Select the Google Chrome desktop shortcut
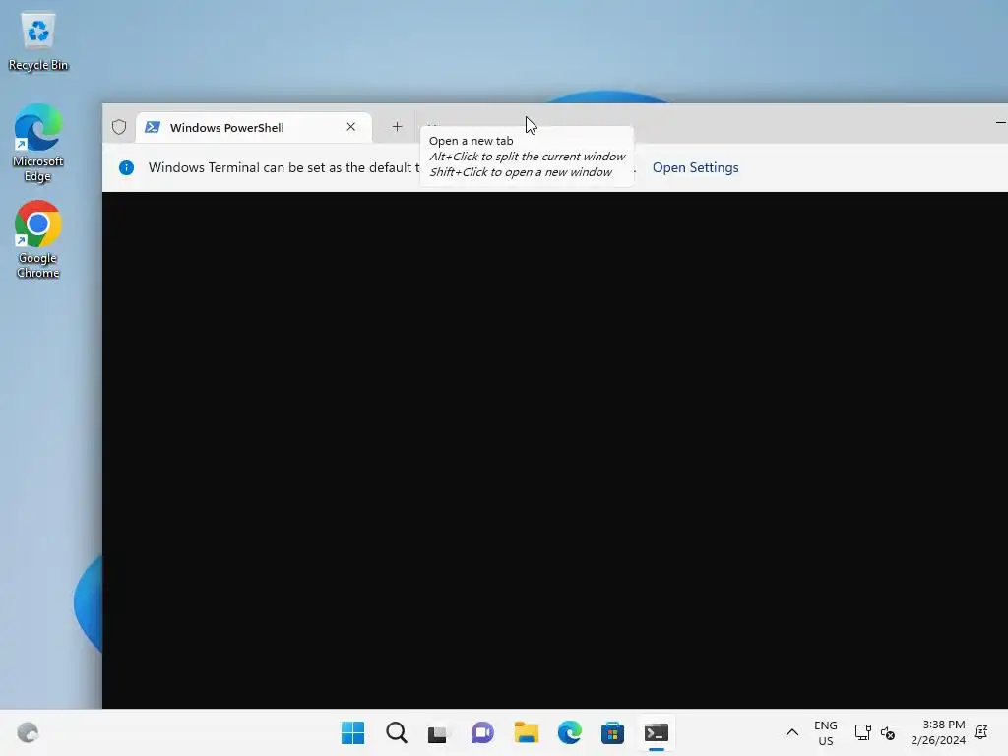Screen dimensions: 1008x756 click(38, 240)
